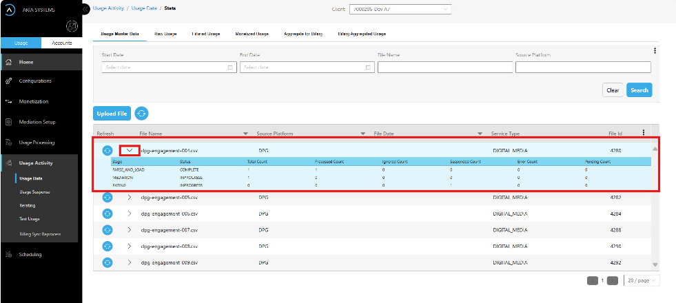Open the Client selection dropdown
The height and width of the screenshot is (303, 676).
point(400,9)
